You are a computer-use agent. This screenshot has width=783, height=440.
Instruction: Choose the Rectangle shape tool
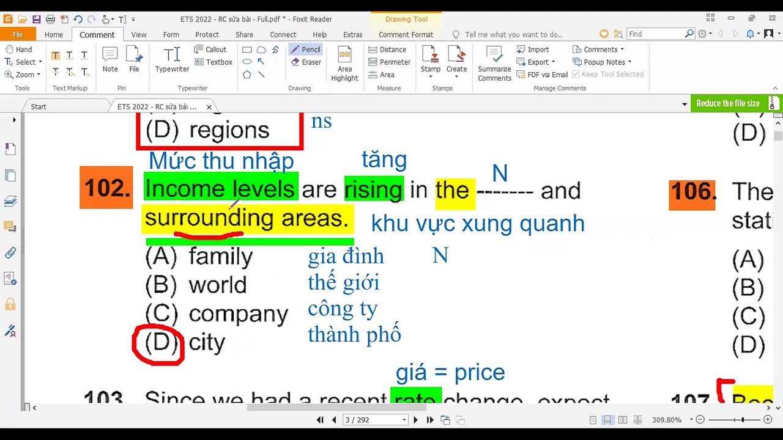coord(247,50)
